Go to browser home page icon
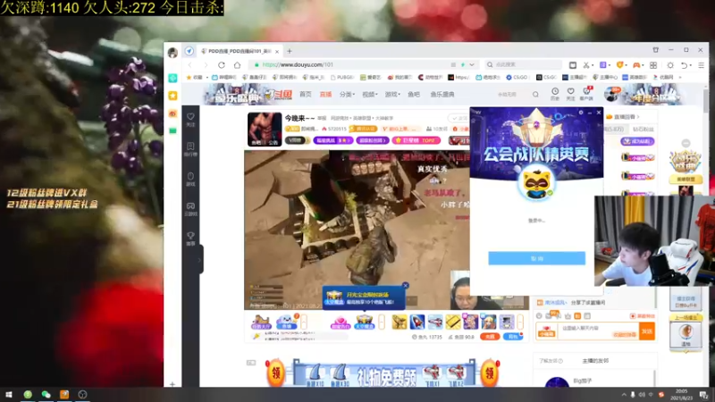The width and height of the screenshot is (715, 402). pyautogui.click(x=237, y=64)
